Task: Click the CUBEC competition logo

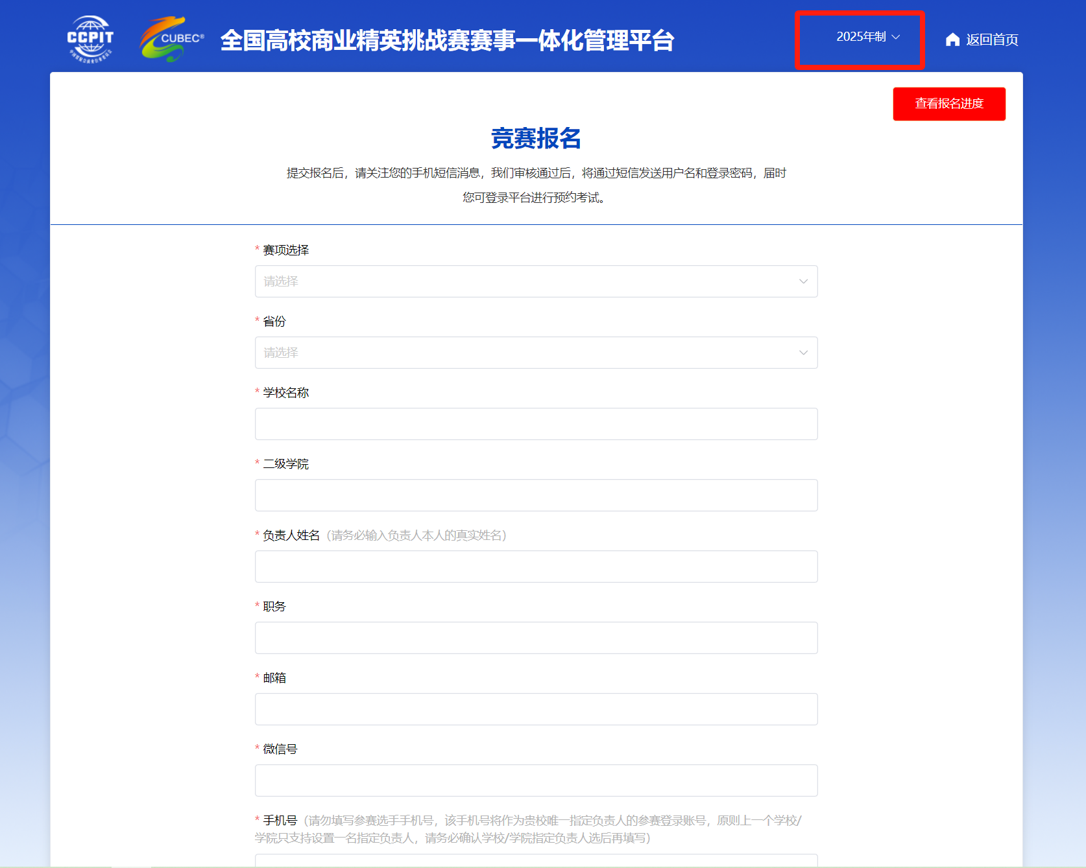Action: click(x=172, y=39)
